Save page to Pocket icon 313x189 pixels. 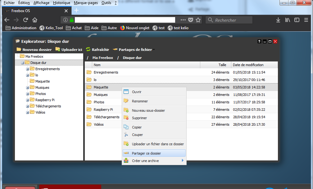coord(191,20)
